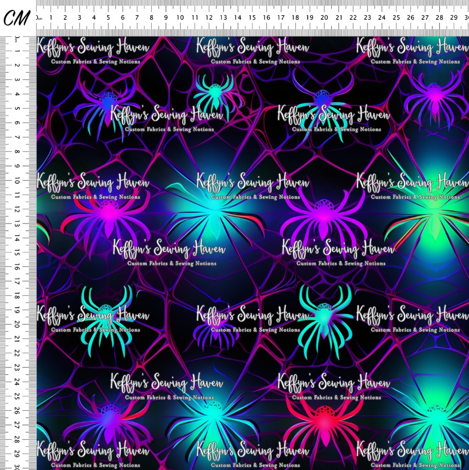Click the 20 mark on the left ruler
Viewport: 469px width, 470px height.
coord(17,324)
